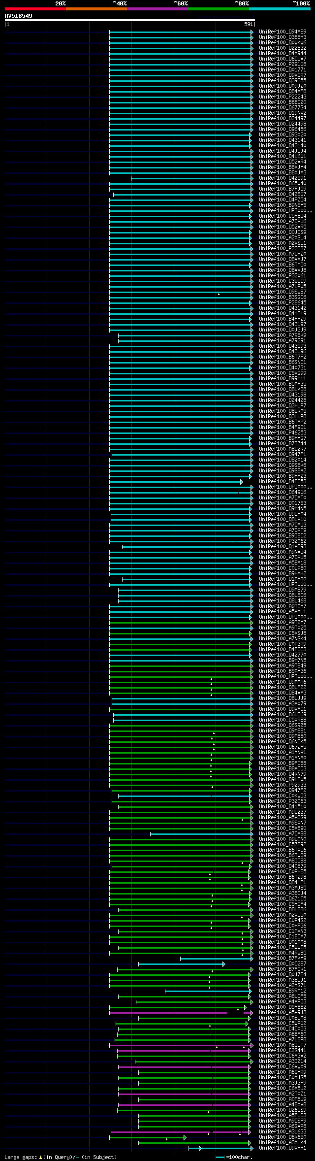Select hit label UniRef100_Q0Q287
315x1161 pixels.
(283, 963)
